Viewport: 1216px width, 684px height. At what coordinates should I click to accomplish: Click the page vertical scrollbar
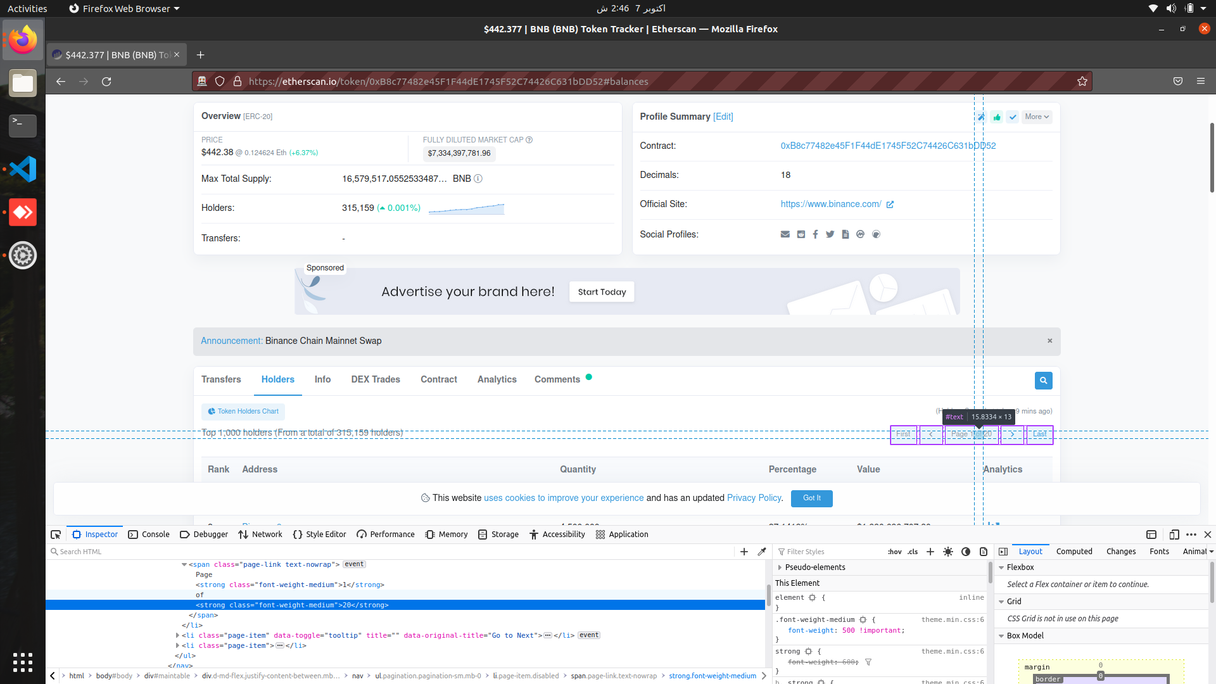pos(1212,158)
